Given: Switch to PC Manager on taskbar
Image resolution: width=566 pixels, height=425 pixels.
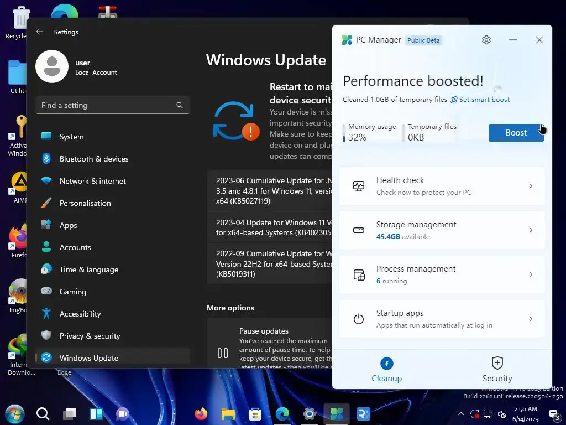Looking at the screenshot, I should coord(337,413).
